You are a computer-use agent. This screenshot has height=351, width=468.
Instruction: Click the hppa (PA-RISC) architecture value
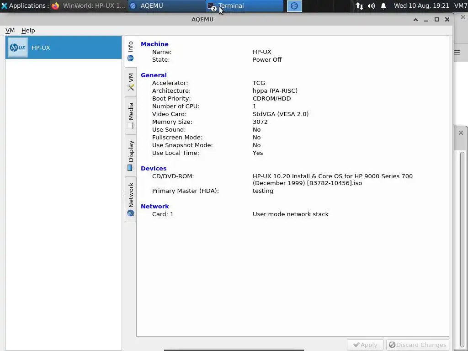pyautogui.click(x=275, y=91)
